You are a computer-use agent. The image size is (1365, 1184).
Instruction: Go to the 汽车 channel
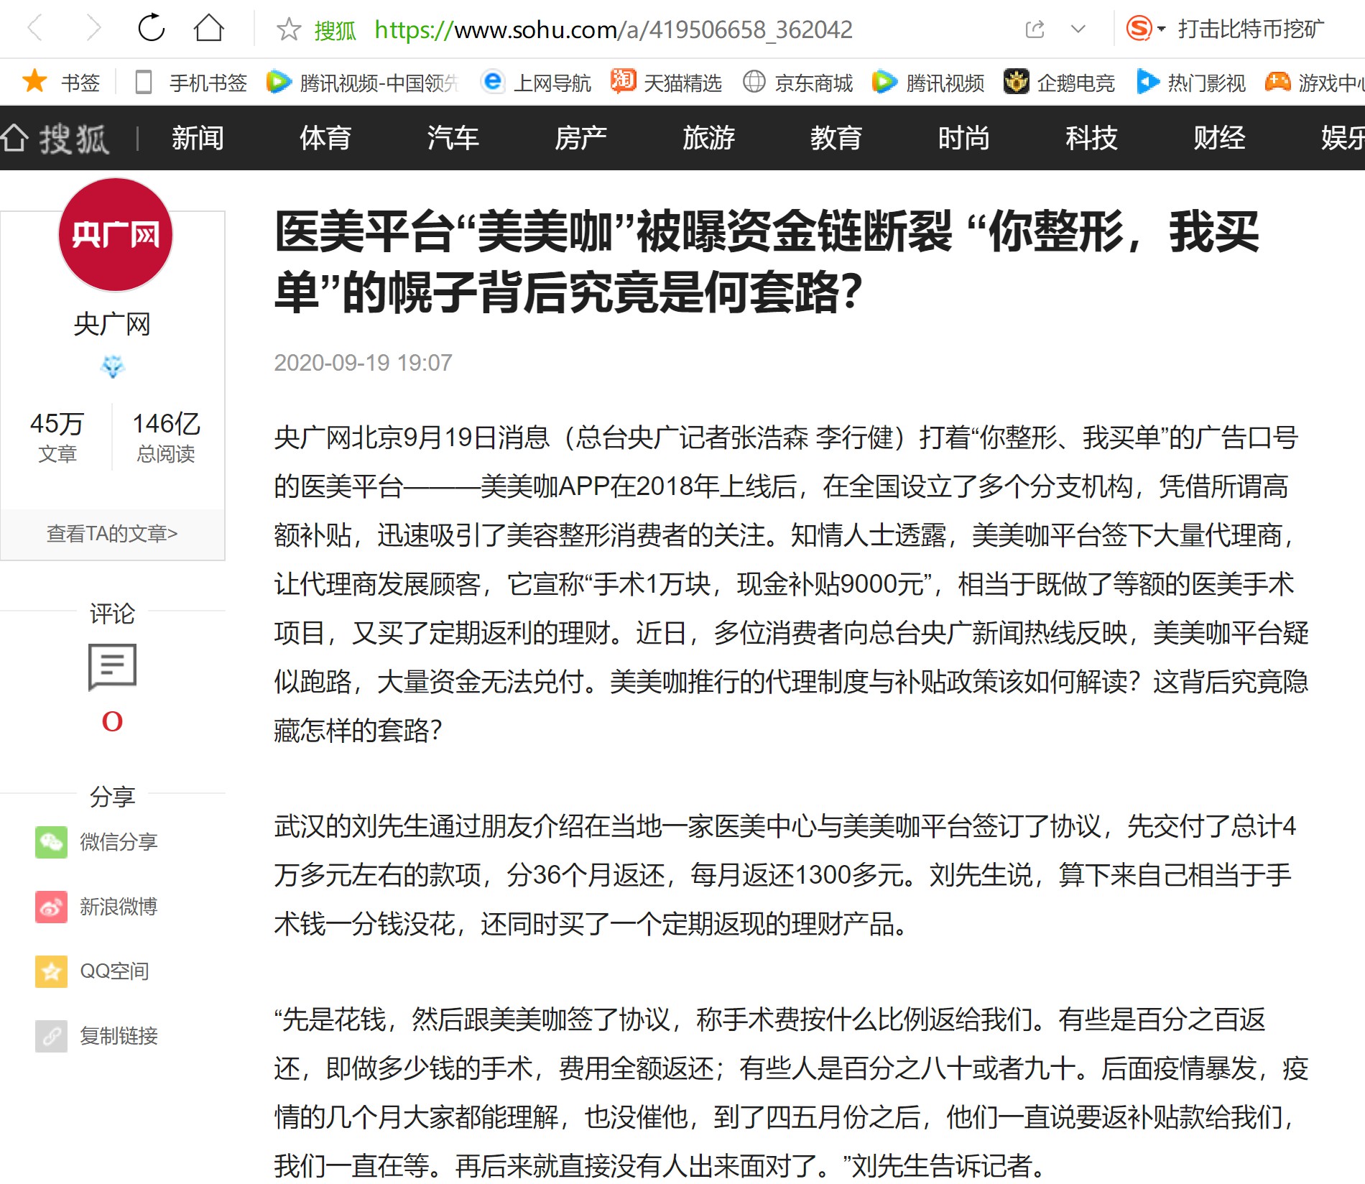point(453,138)
